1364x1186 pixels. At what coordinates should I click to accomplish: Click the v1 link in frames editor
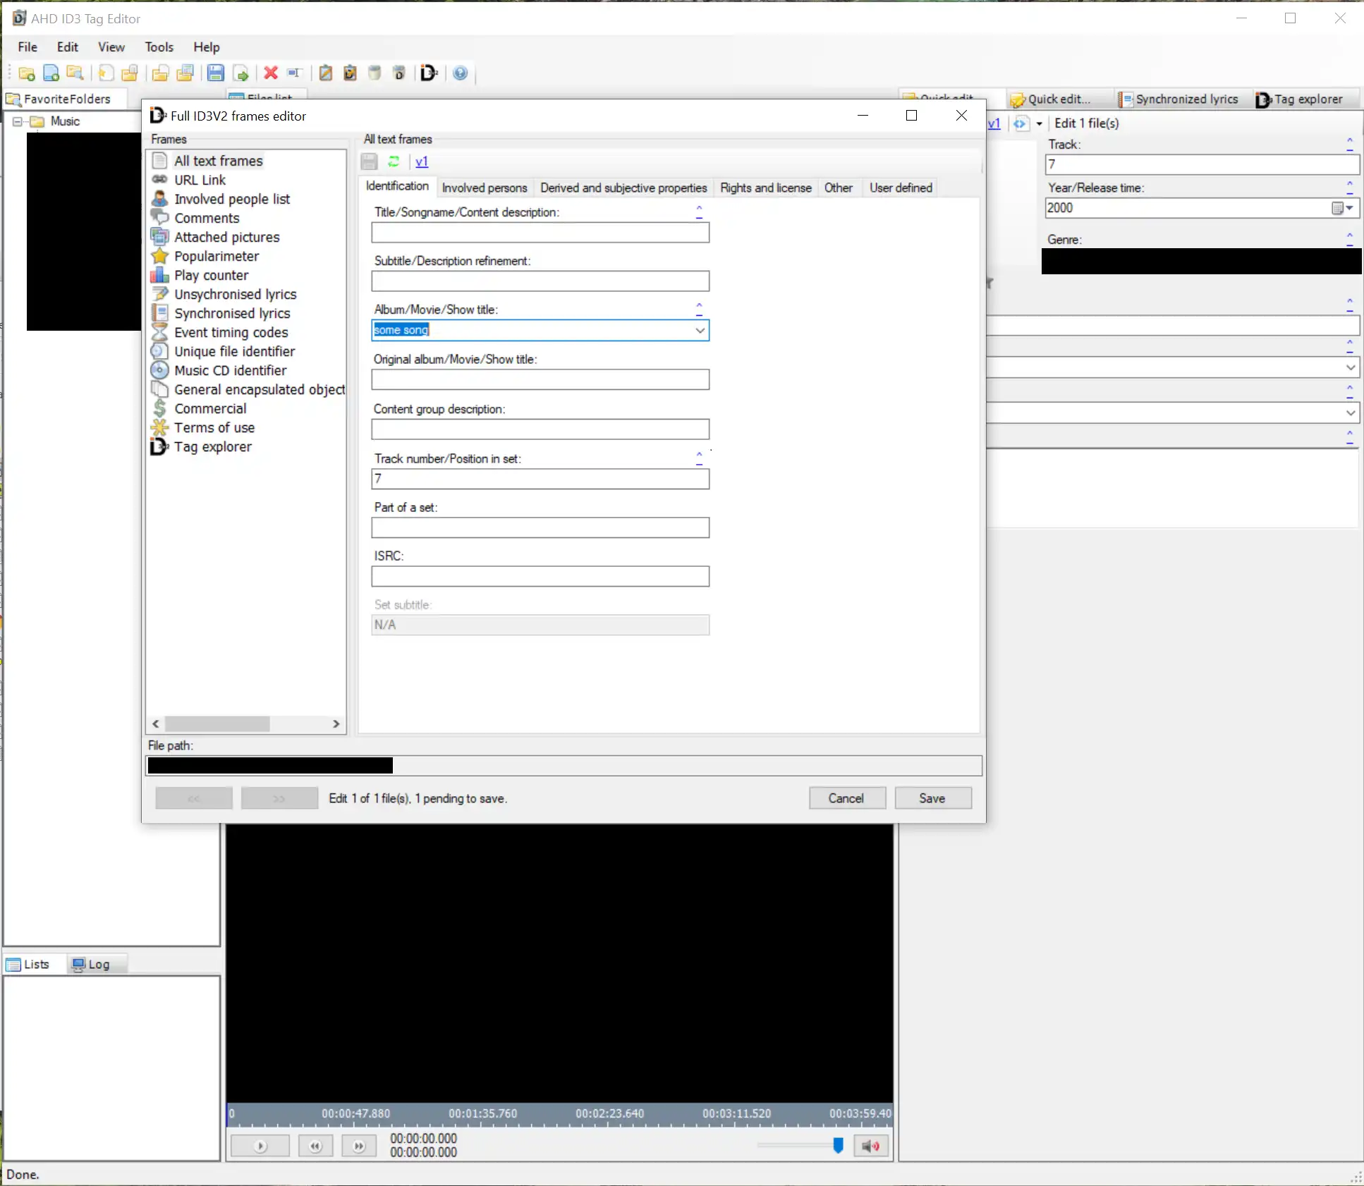pos(422,161)
